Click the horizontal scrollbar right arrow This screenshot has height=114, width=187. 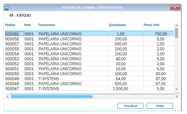click(177, 96)
